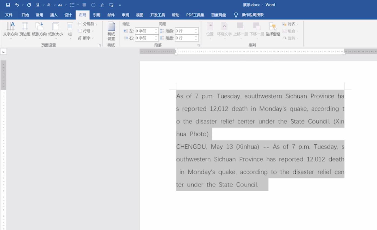The image size is (377, 230).
Task: Click the circle shape icon in quick toolbar
Action: coord(93,5)
